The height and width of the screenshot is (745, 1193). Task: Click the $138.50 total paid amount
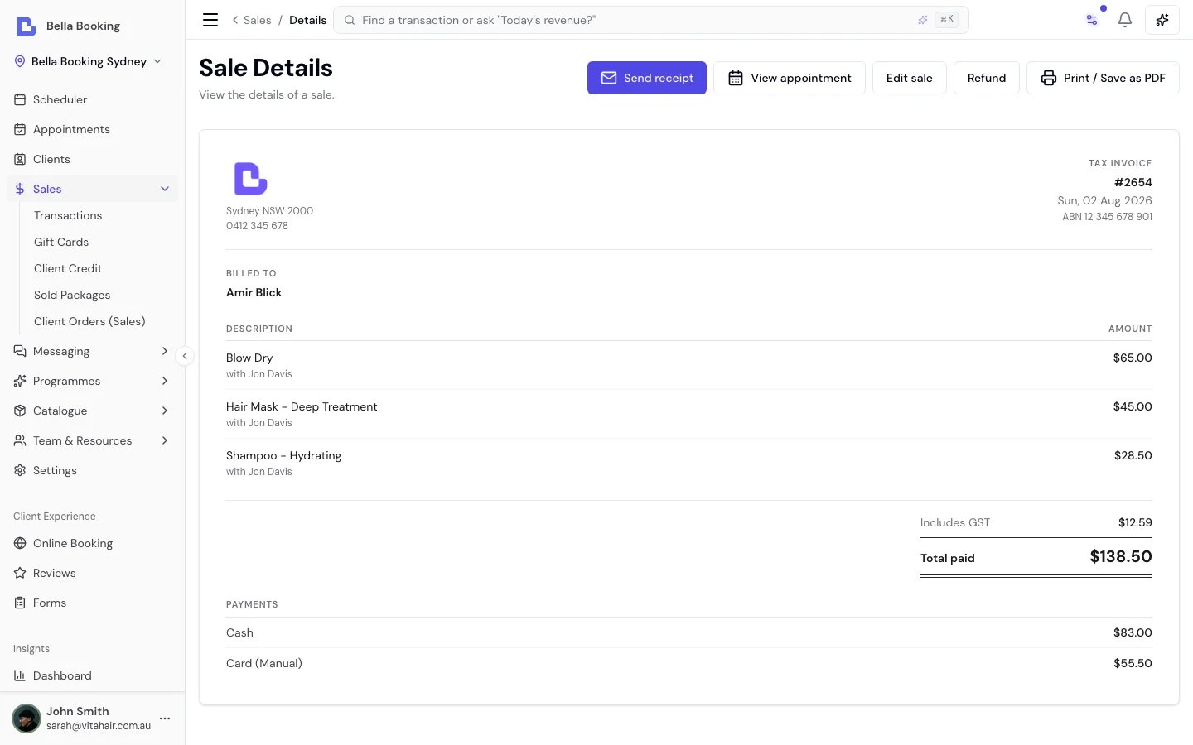tap(1121, 556)
